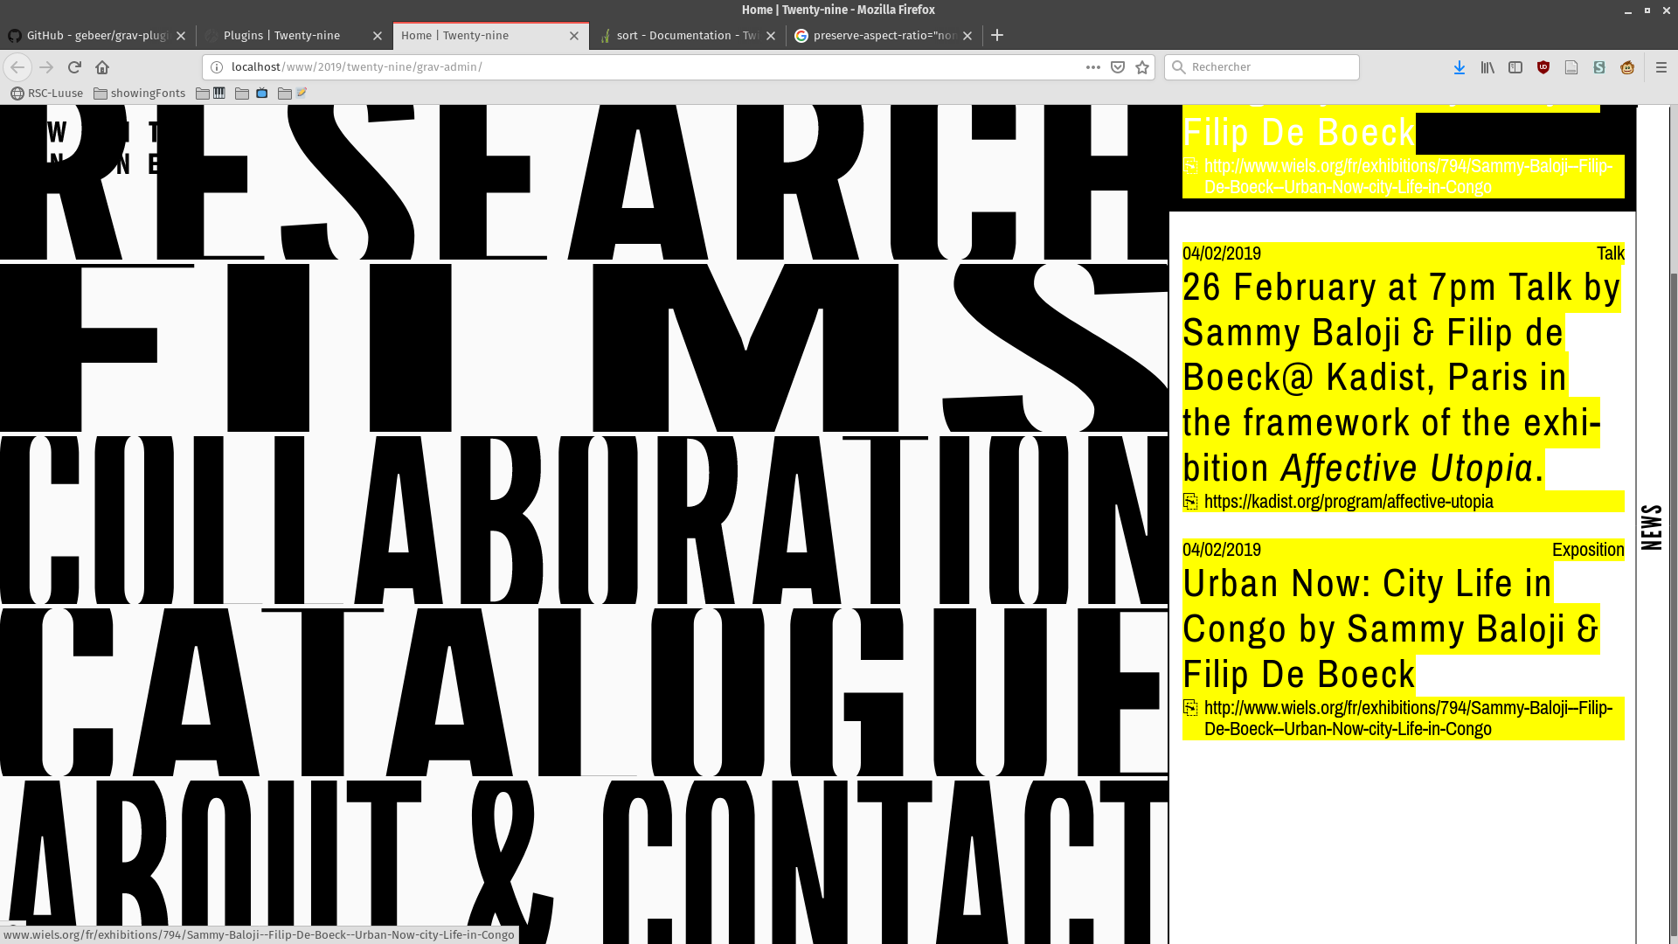Open the Firefox hamburger menu
The height and width of the screenshot is (944, 1678).
click(1661, 67)
